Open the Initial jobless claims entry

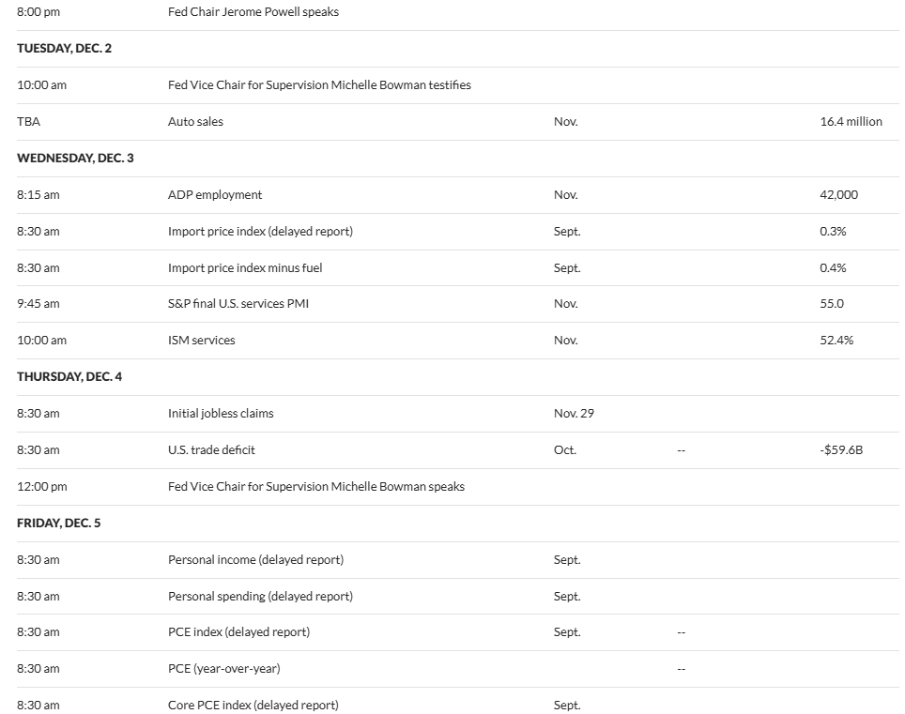[x=221, y=414]
